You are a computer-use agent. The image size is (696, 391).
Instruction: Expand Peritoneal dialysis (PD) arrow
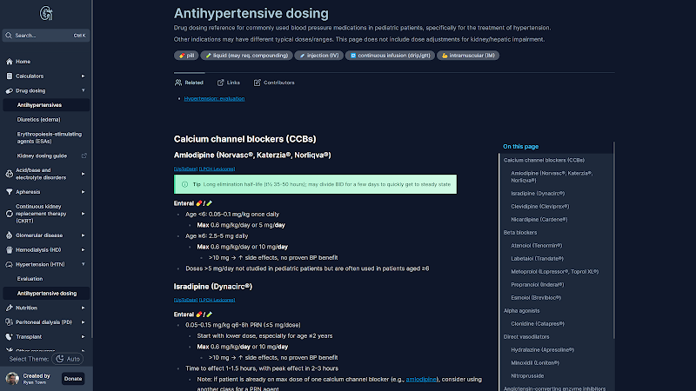coord(83,322)
